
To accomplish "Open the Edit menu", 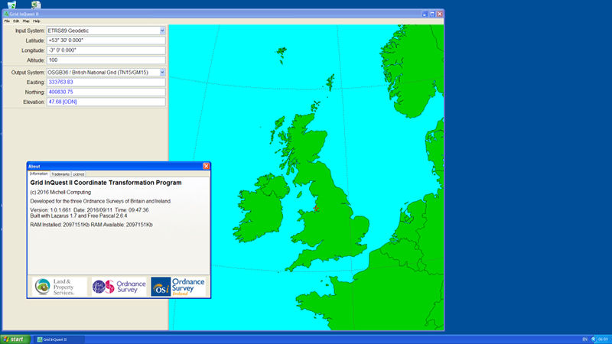I will (x=16, y=21).
